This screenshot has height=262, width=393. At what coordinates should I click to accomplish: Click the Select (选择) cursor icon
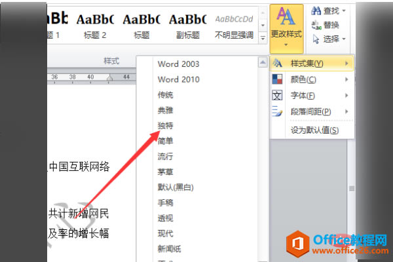click(x=316, y=39)
